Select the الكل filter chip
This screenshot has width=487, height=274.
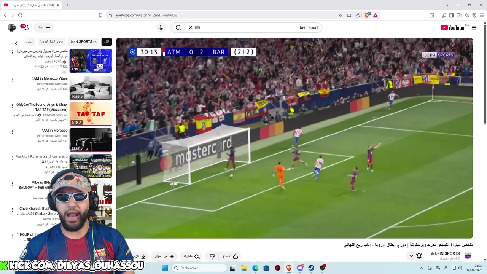[107, 41]
